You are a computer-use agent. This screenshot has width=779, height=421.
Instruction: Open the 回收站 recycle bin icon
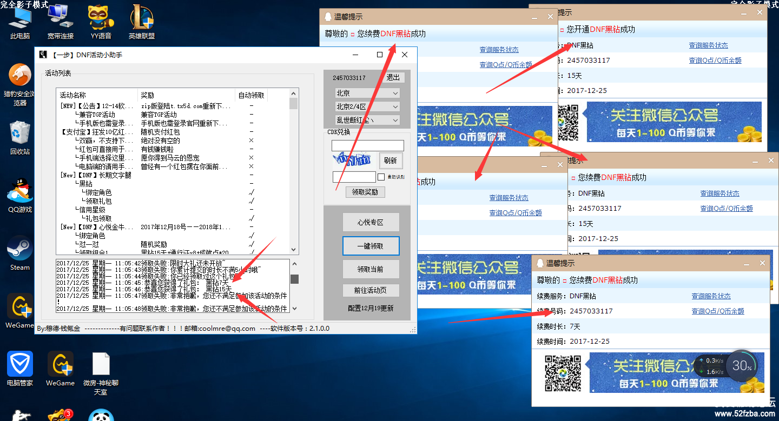coord(20,138)
